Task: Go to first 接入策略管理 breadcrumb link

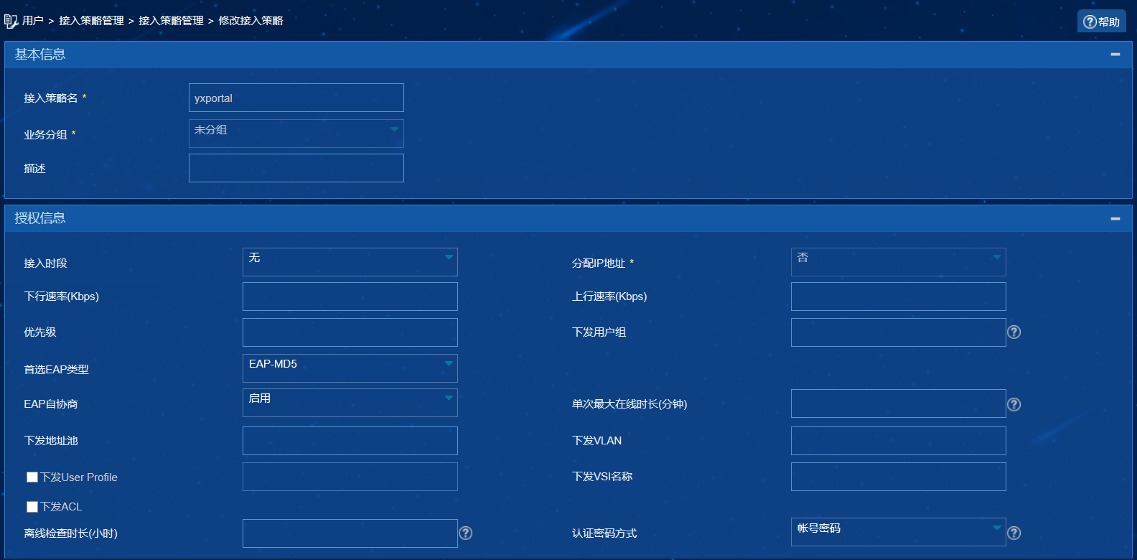Action: (x=91, y=21)
